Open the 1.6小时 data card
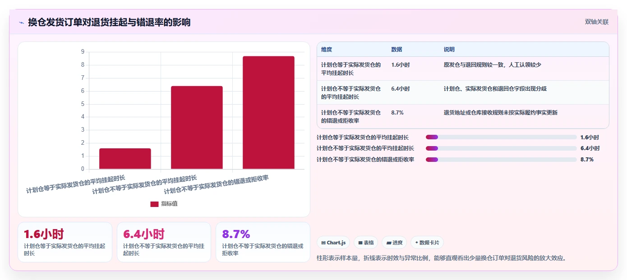The height and width of the screenshot is (280, 627). [65, 242]
